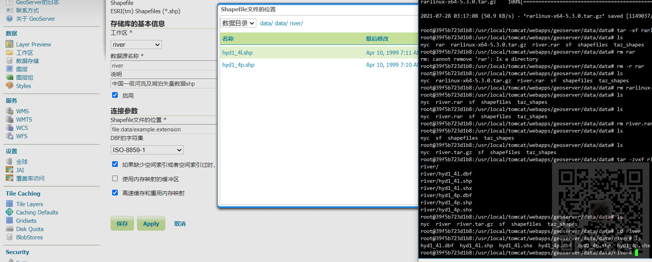Screen dimensions: 652x262
Task: Open the data directory (数据目录) dropdown
Action: point(238,23)
